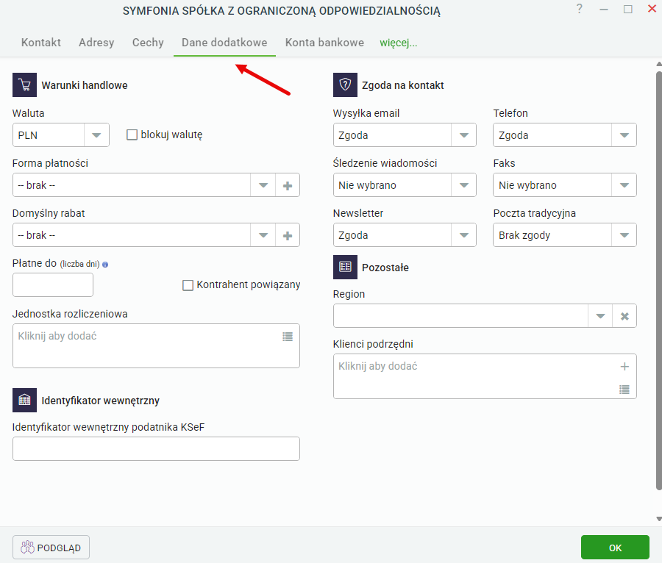Click the scrollbar up arrow
The image size is (662, 563).
(x=658, y=64)
